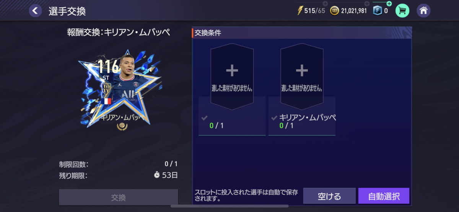Screen dimensions: 459x212
Task: Click plus in second Mbappé material slot
Action: 302,70
